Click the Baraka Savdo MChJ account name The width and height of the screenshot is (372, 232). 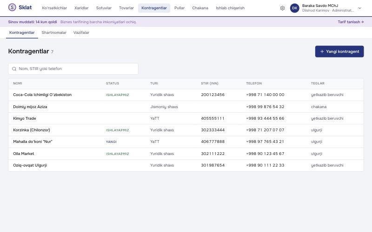coord(320,6)
